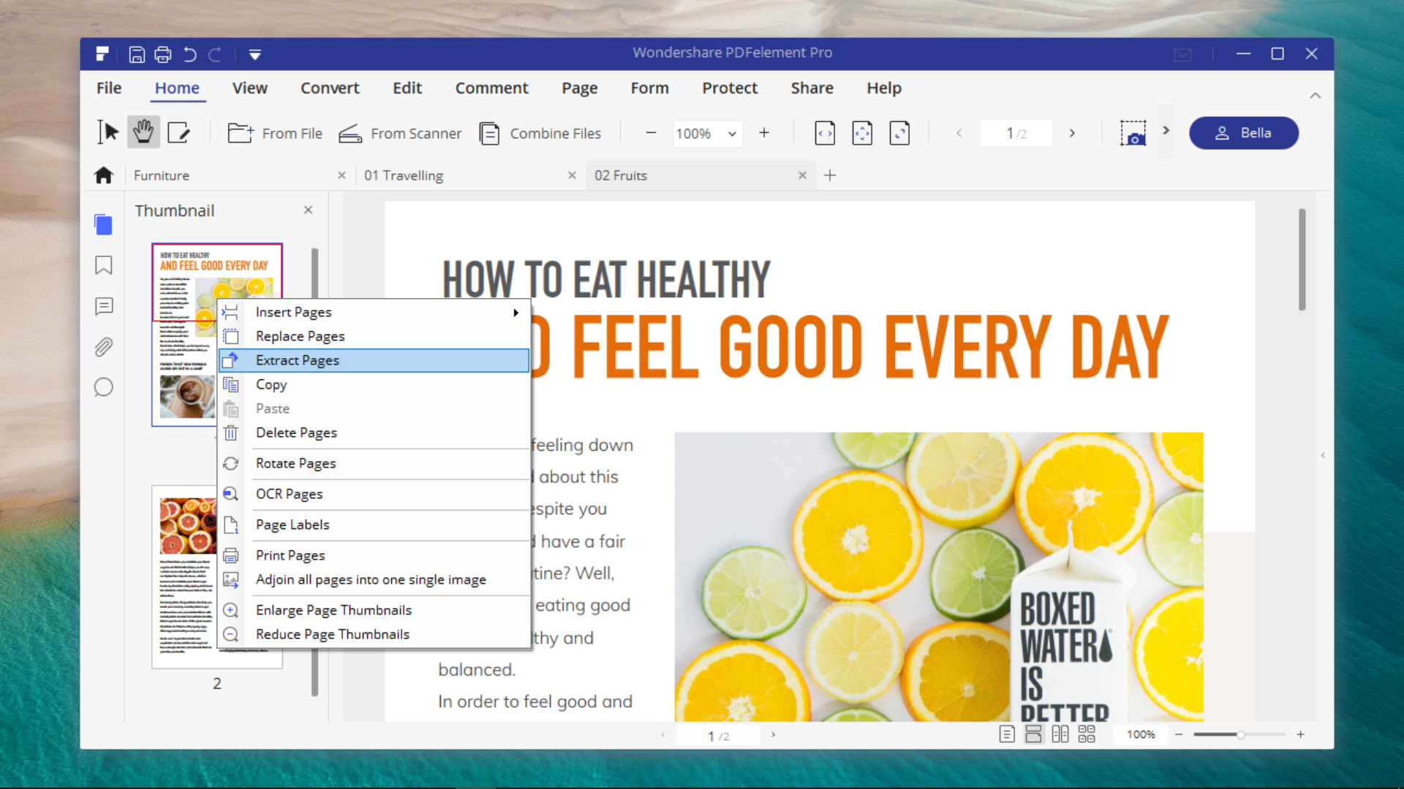The height and width of the screenshot is (789, 1404).
Task: Click the Attachment panel icon
Action: 103,345
